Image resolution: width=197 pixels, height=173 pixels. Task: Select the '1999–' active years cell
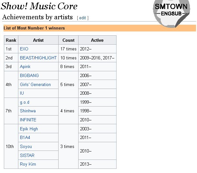coord(97,102)
